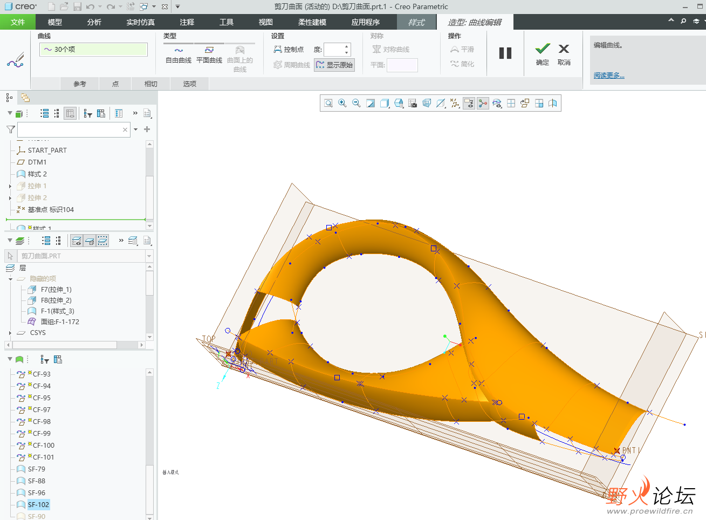
Task: Switch to the 模型 Model tab
Action: coord(55,22)
